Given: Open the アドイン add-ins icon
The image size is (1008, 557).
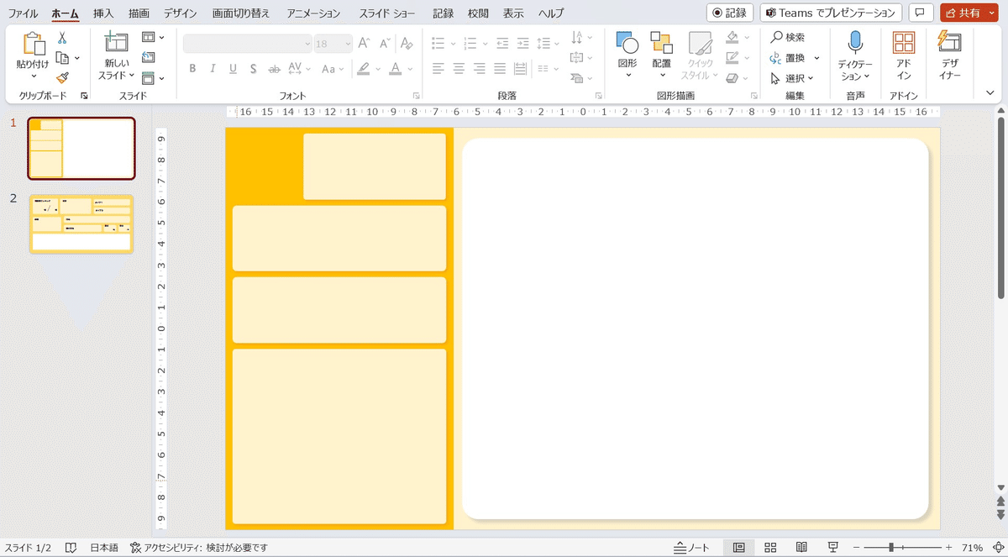Looking at the screenshot, I should click(904, 43).
